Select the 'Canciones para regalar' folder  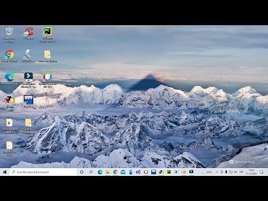[9, 126]
